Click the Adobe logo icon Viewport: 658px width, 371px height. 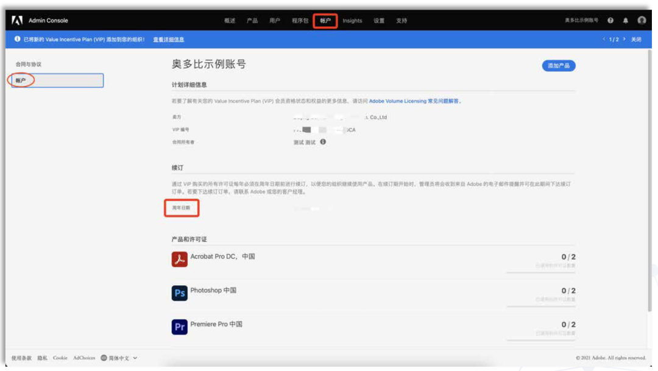pos(16,18)
